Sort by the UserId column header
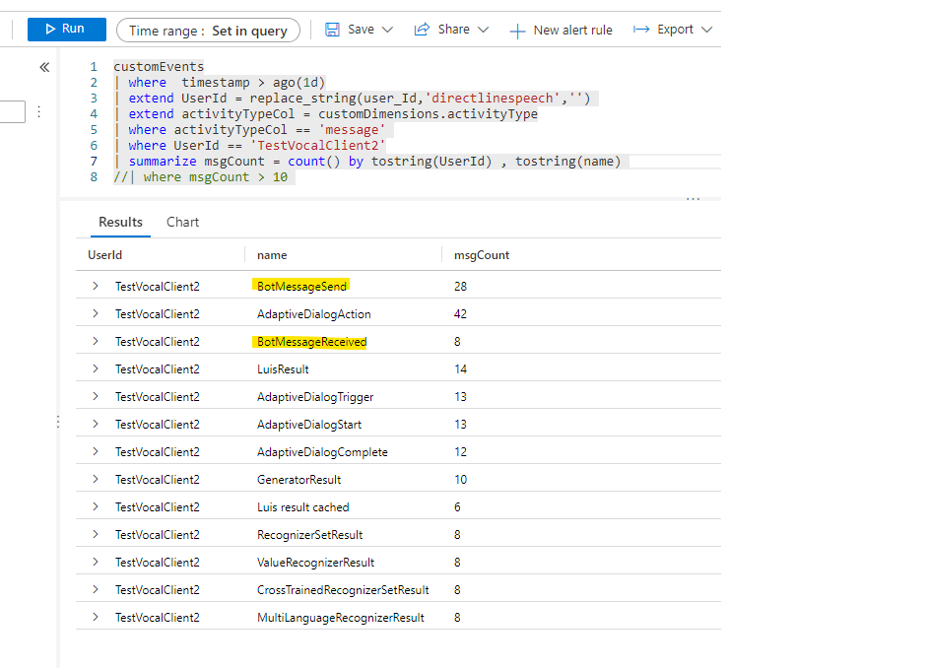 [x=105, y=255]
